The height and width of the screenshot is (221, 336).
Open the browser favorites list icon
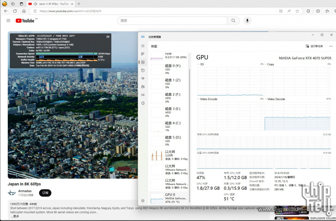pos(327,11)
